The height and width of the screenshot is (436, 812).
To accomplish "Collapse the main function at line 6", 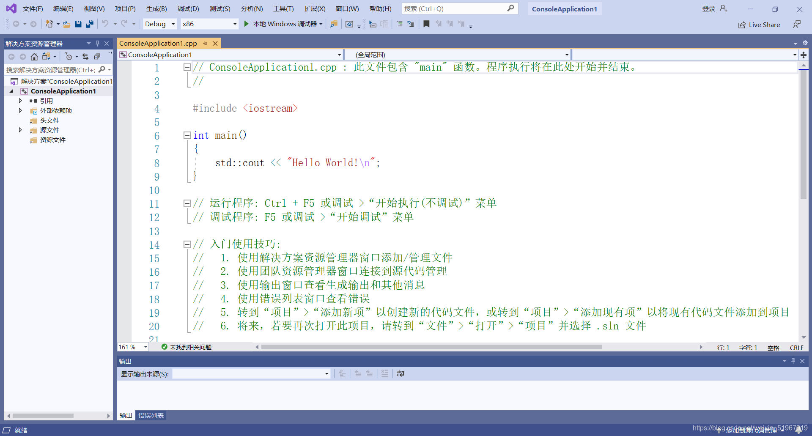I will click(x=187, y=135).
